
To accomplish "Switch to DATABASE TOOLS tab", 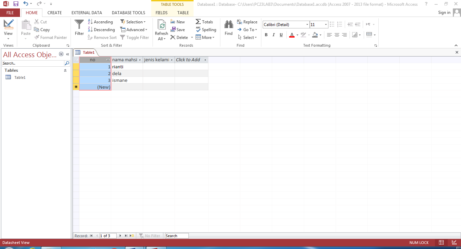I will [x=128, y=13].
